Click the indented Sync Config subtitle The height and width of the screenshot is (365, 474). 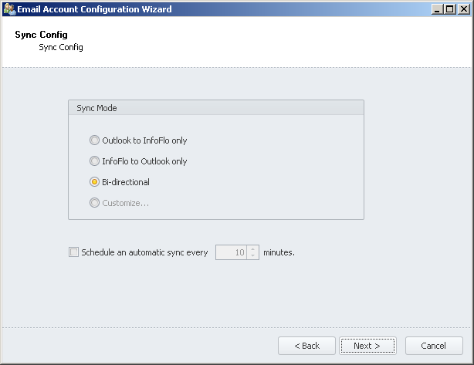pyautogui.click(x=60, y=47)
